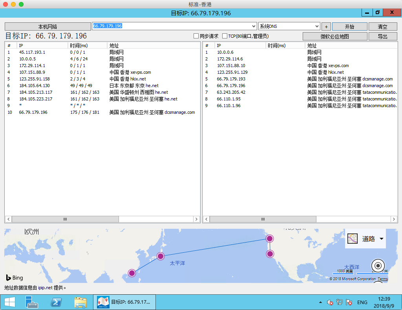
Task: Enable the 同步请求 checkbox
Action: click(x=196, y=36)
